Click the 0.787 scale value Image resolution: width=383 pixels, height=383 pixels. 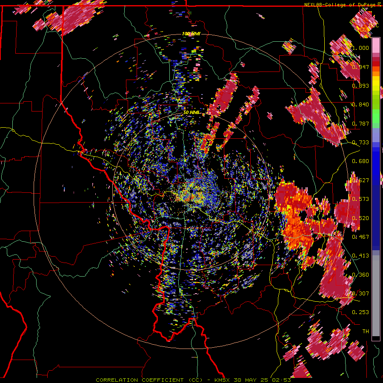360,123
